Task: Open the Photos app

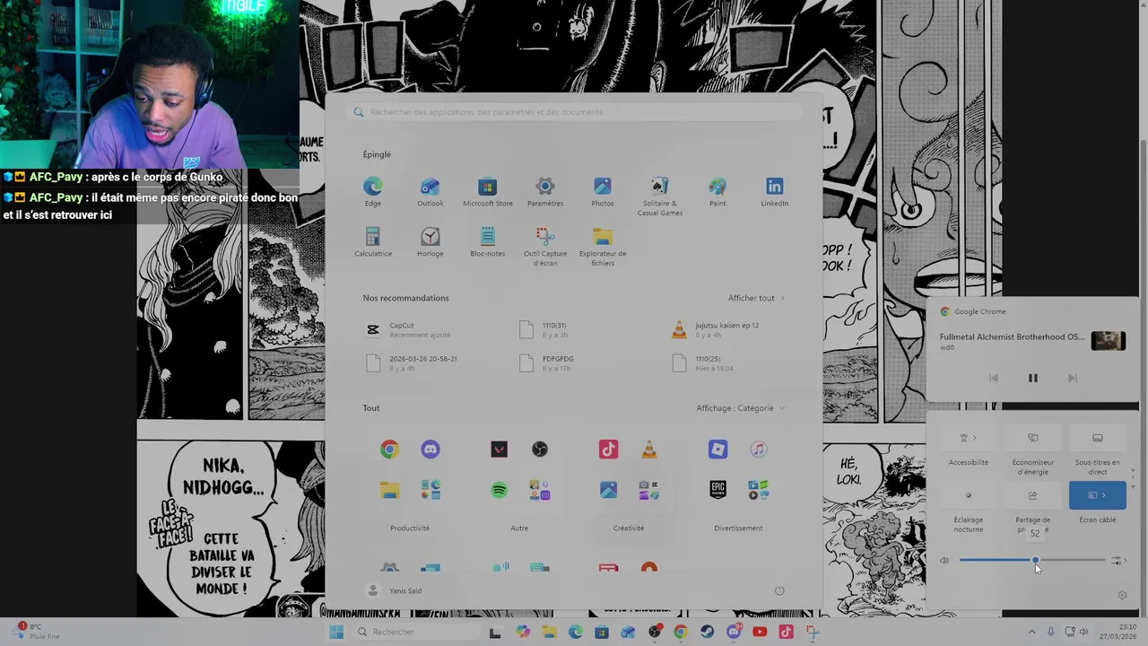Action: (x=603, y=191)
